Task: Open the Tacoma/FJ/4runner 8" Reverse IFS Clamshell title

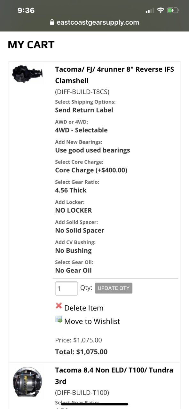Action: 114,75
